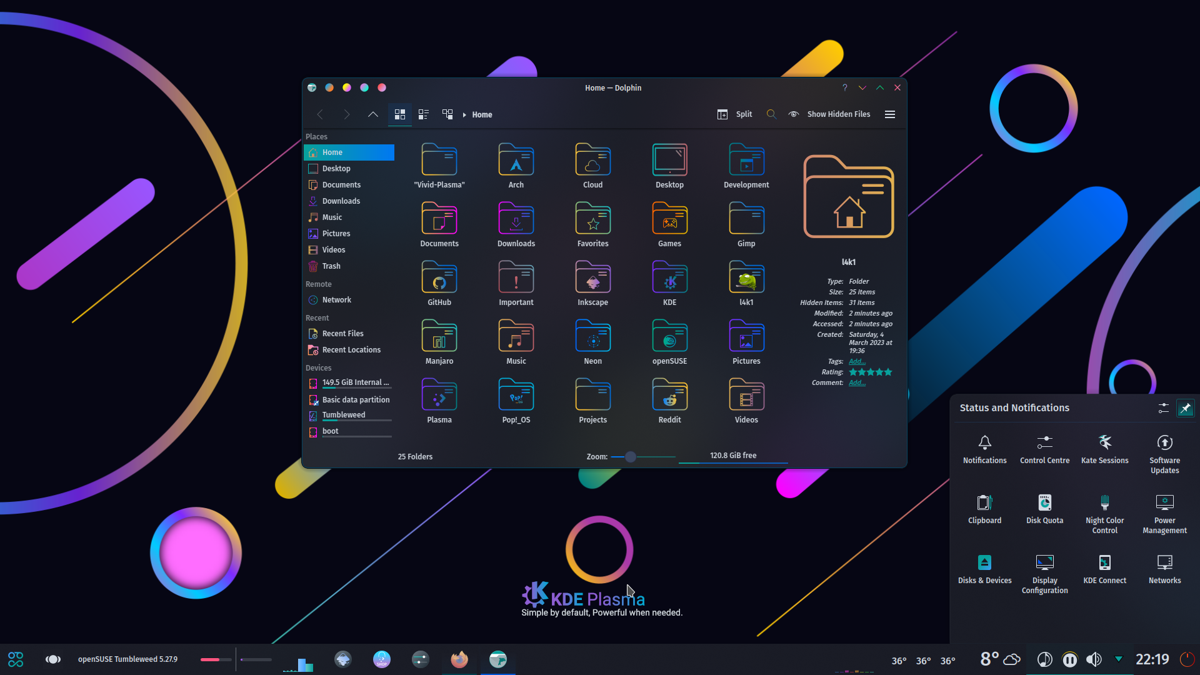Open Dolphin's hamburger menu
Screen dimensions: 1200x675
point(890,114)
